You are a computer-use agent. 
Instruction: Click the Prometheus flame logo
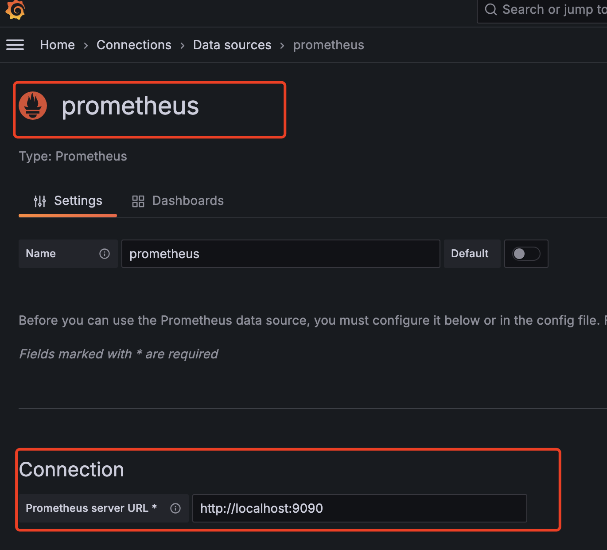click(x=33, y=106)
